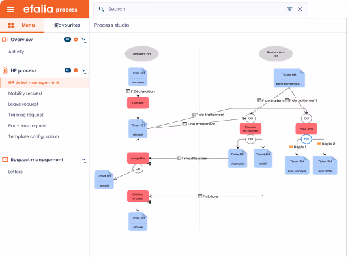
Task: Select the Ticket RH clôturé document node
Action: (x=138, y=222)
